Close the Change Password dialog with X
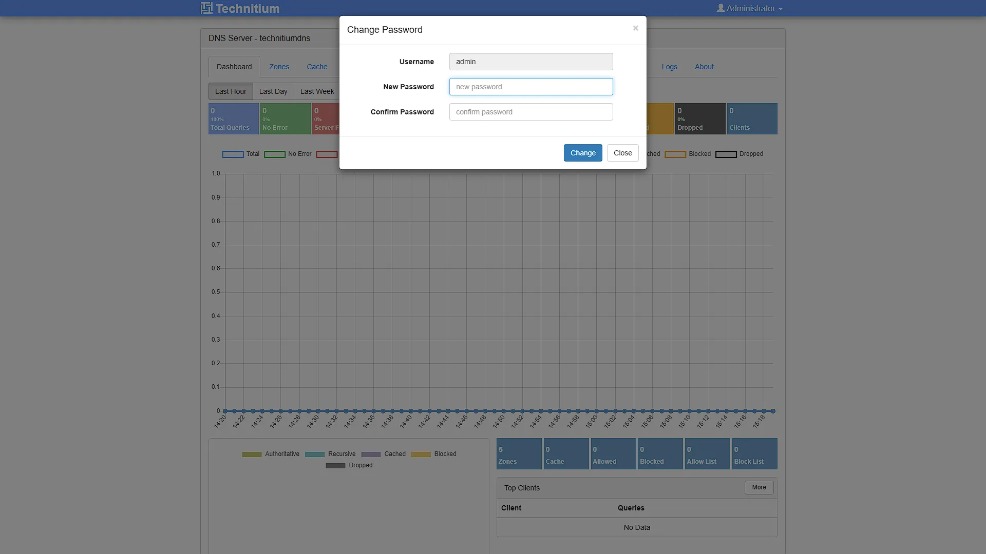Viewport: 986px width, 554px height. pos(635,28)
